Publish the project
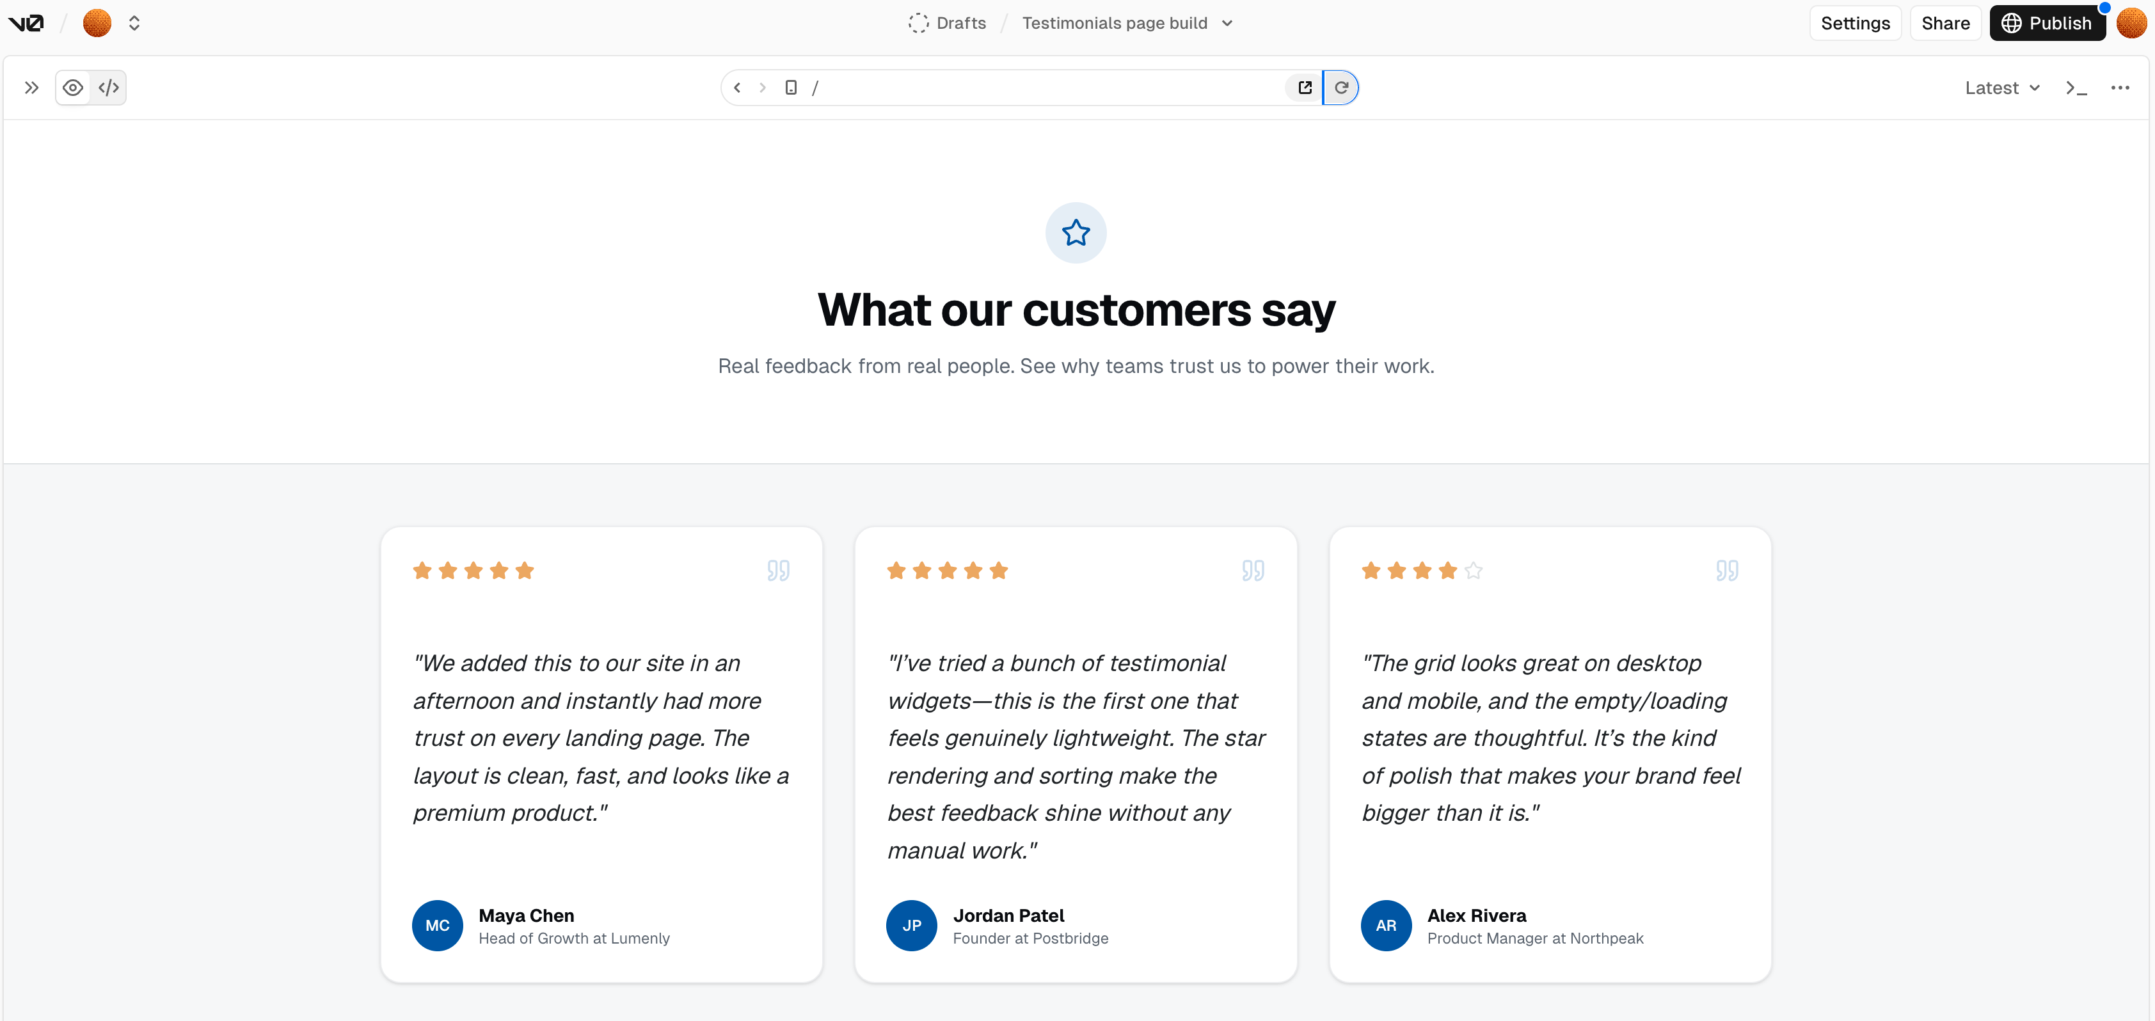The image size is (2155, 1021). click(x=2046, y=24)
